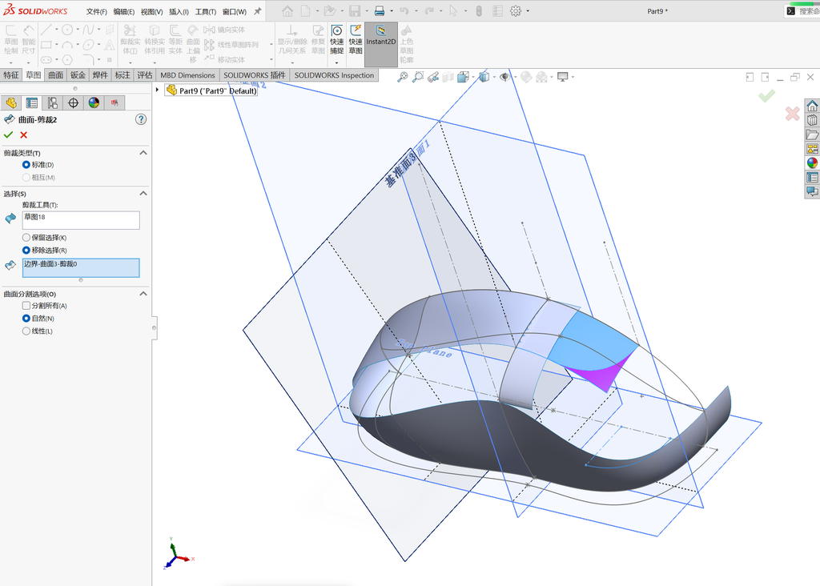Viewport: 820px width, 586px height.
Task: Accept the trim with green OK checkmark in panel
Action: [8, 134]
